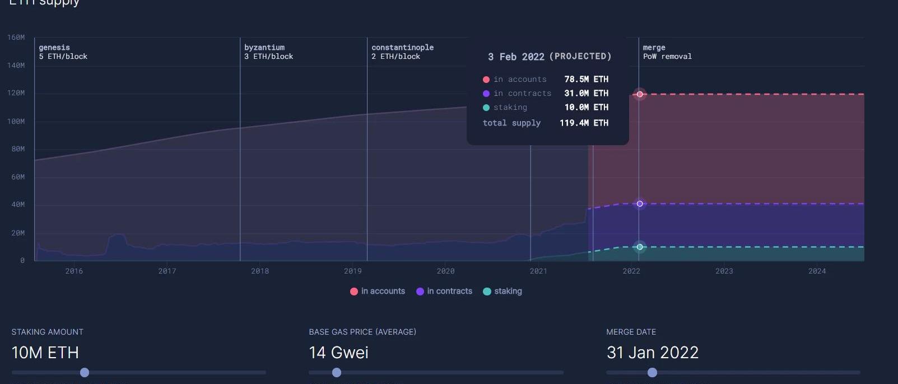Viewport: 898px width, 384px height.
Task: Toggle the 'in accounts' legend series
Action: pyautogui.click(x=378, y=291)
